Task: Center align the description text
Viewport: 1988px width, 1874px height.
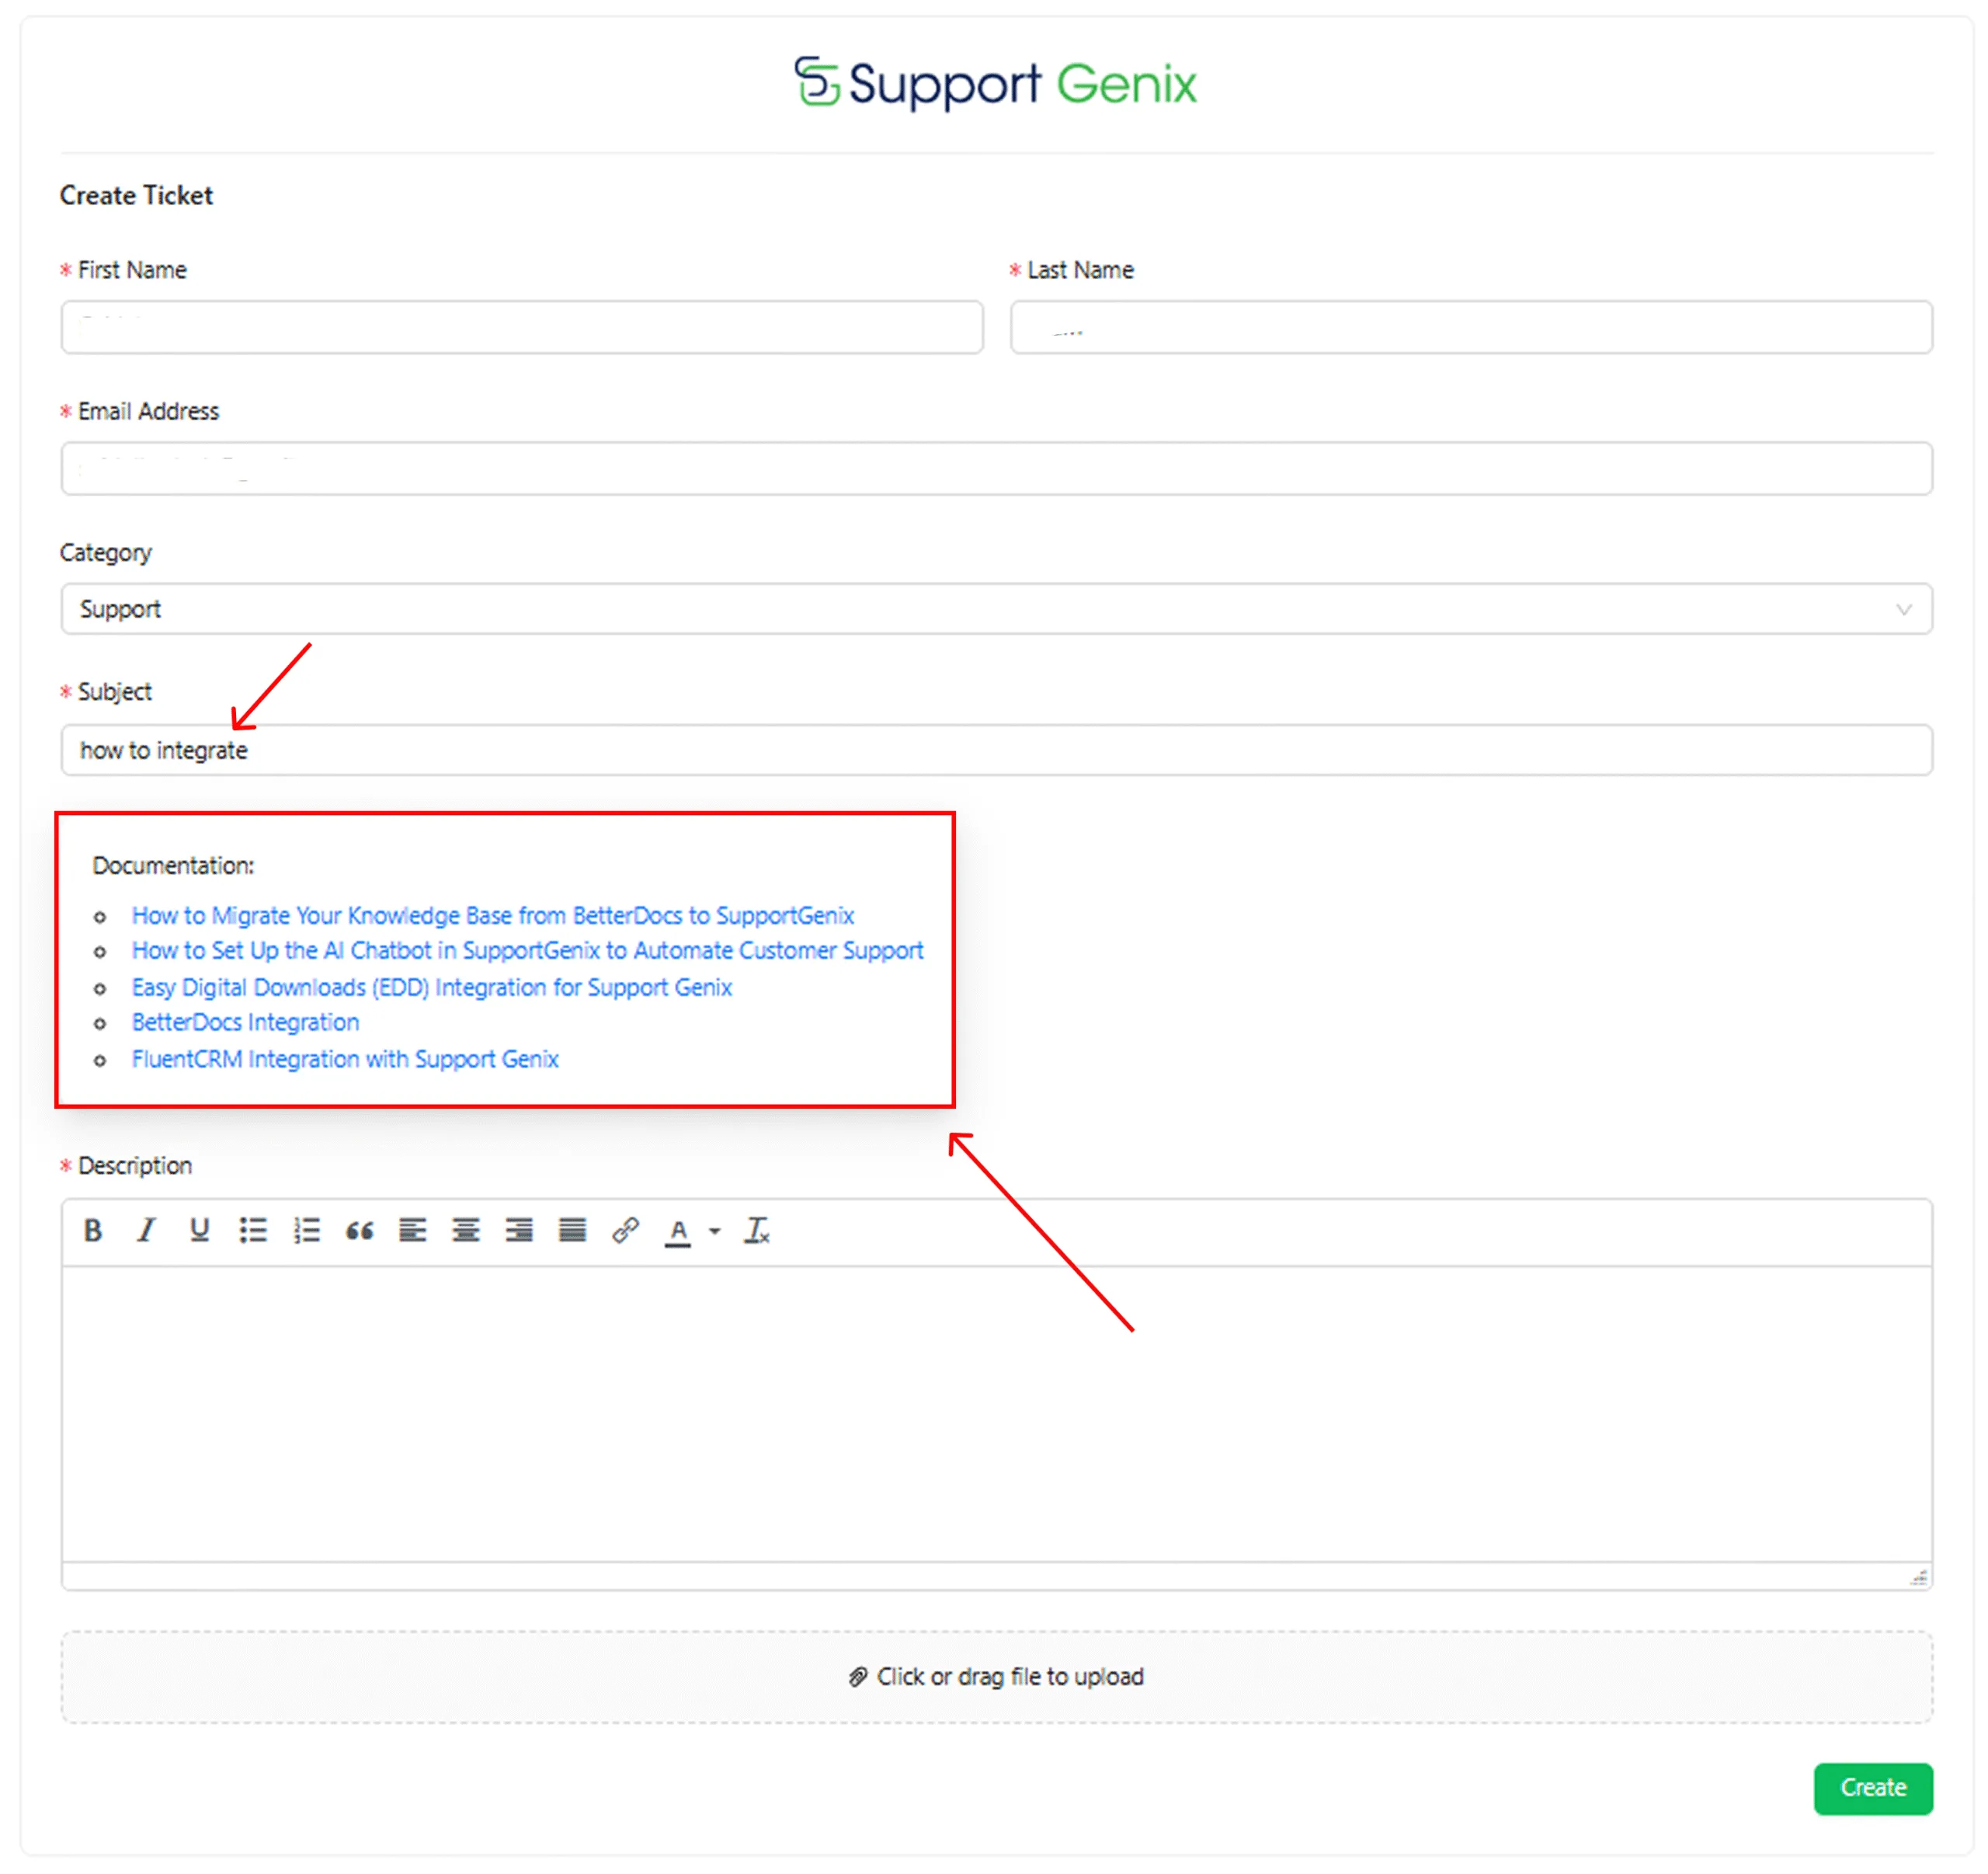Action: [x=465, y=1230]
